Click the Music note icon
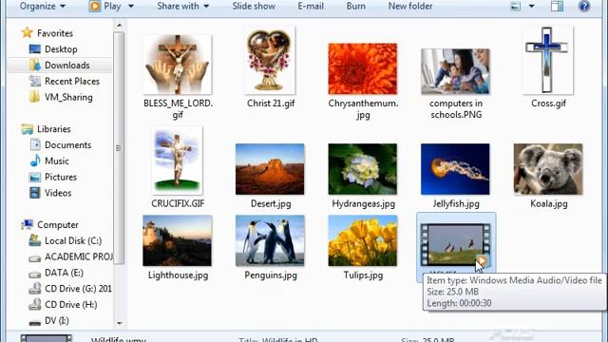The width and height of the screenshot is (608, 342). tap(35, 161)
